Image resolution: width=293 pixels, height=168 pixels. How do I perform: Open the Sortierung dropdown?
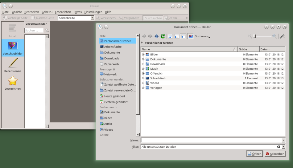point(202,36)
